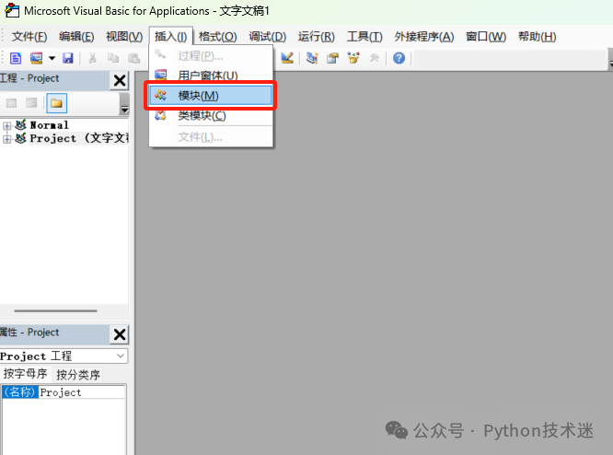The width and height of the screenshot is (613, 455).
Task: Click the 过程(P)... menu entry
Action: [x=211, y=56]
